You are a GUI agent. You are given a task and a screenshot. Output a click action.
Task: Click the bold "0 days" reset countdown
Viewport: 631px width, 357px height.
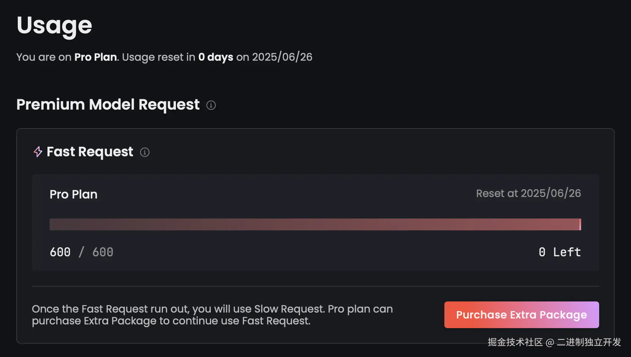point(216,57)
